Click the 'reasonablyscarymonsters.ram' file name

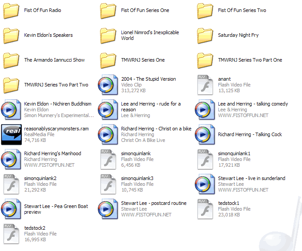click(56, 129)
